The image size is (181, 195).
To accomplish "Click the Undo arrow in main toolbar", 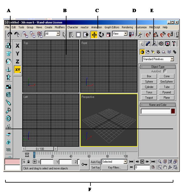I will point(9,35).
